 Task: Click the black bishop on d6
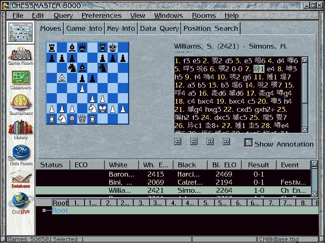pyautogui.click(x=82, y=68)
